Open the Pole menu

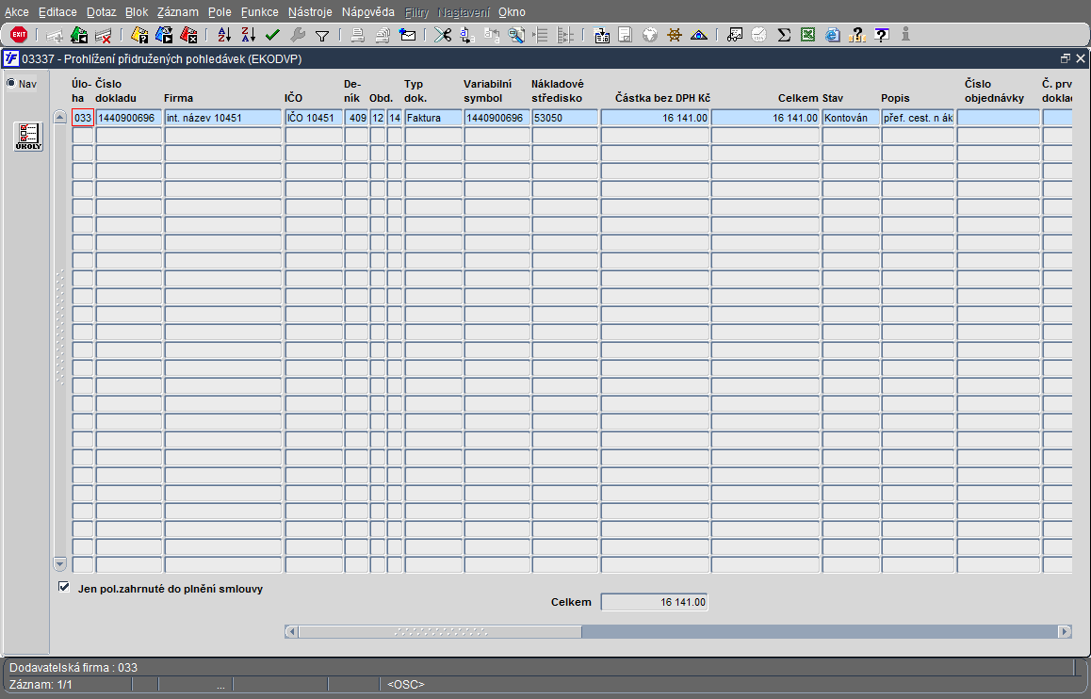(x=220, y=12)
